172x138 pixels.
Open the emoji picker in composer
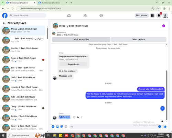click(160, 127)
